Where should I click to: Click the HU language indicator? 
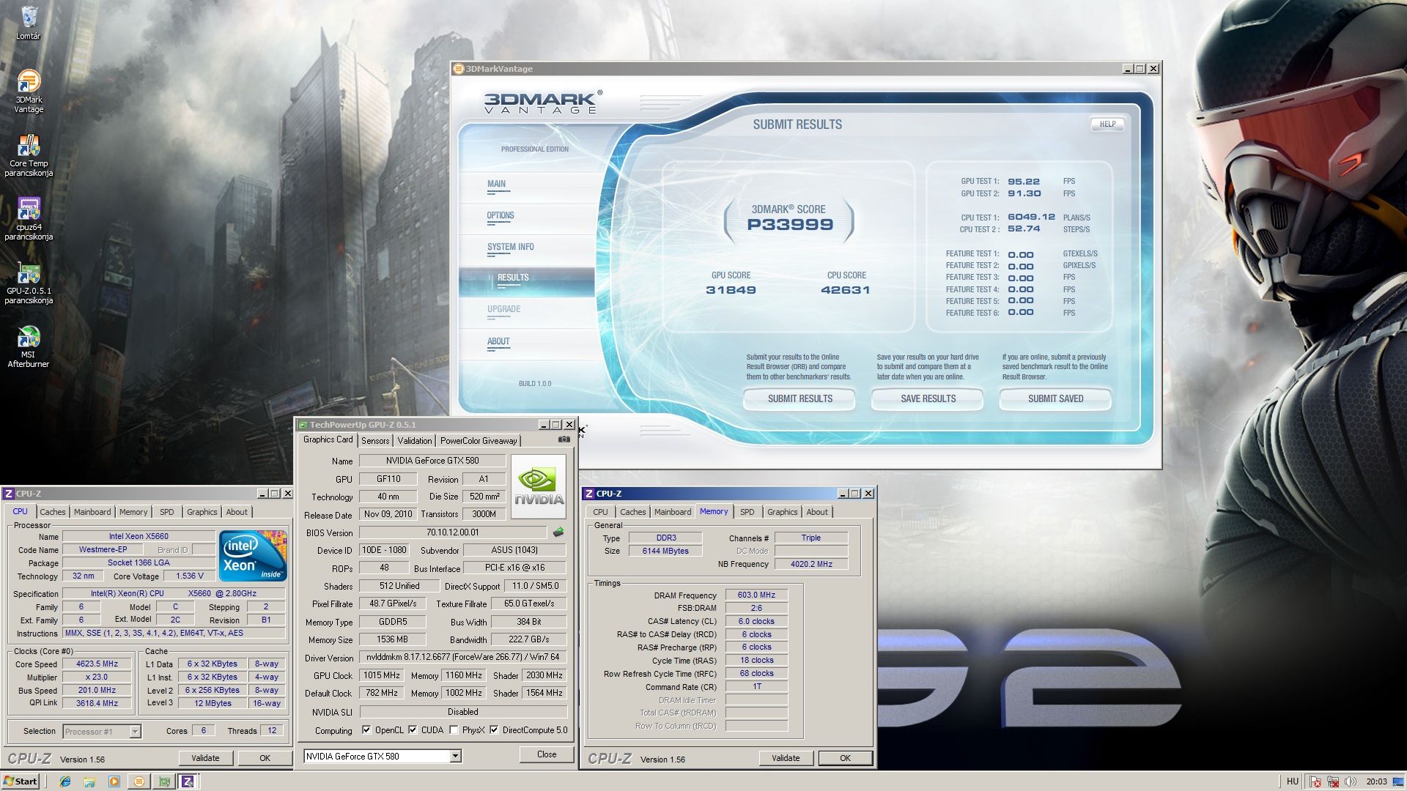coord(1293,781)
